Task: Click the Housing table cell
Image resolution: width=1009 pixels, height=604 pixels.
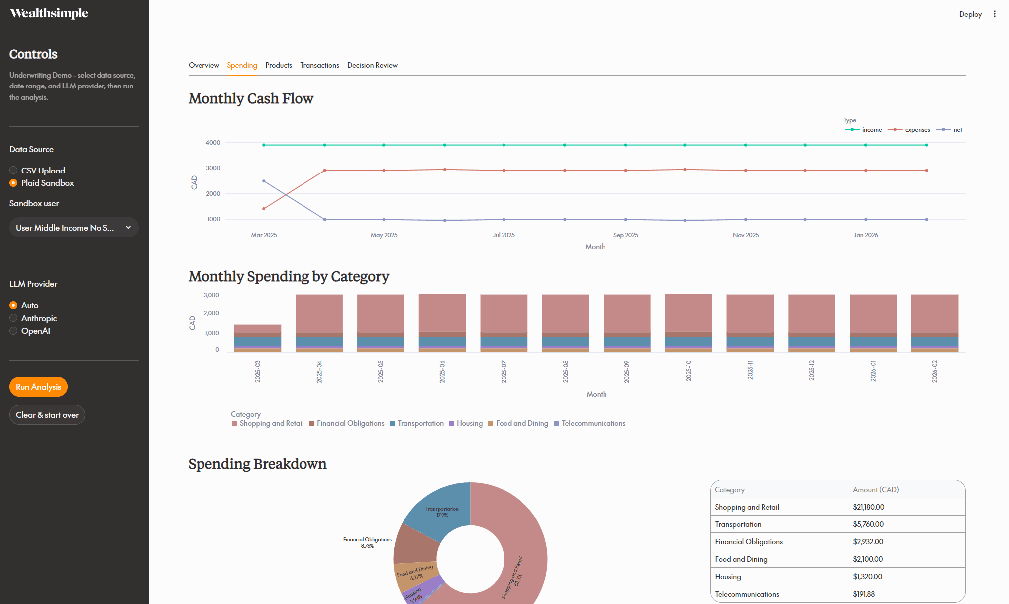Action: click(x=780, y=577)
